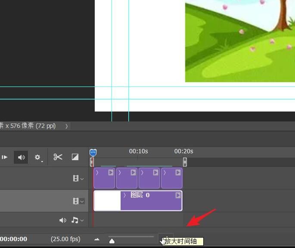The height and width of the screenshot is (248, 295).
Task: Expand the 图层 0 clip properties arrow
Action: (x=125, y=195)
